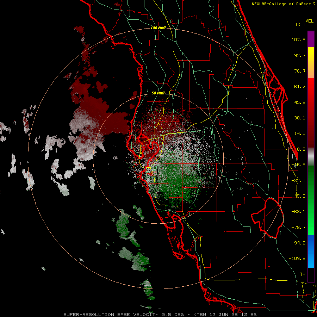Image resolution: width=317 pixels, height=317 pixels.
Task: Select the -109.8 velocity scale value
Action: pos(297,259)
